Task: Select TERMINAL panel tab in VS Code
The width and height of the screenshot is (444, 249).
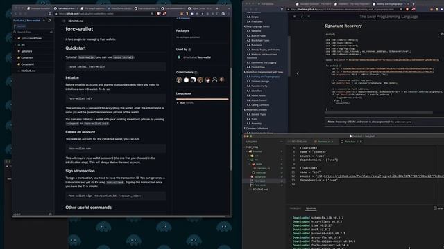Action: (x=311, y=208)
